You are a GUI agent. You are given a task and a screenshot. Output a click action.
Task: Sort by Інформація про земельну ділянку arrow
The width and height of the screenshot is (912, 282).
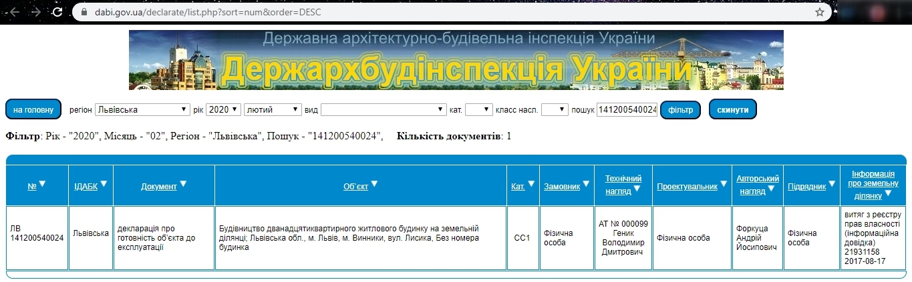(887, 195)
